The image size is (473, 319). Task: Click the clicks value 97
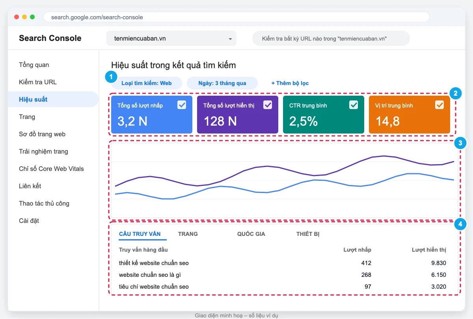(368, 287)
